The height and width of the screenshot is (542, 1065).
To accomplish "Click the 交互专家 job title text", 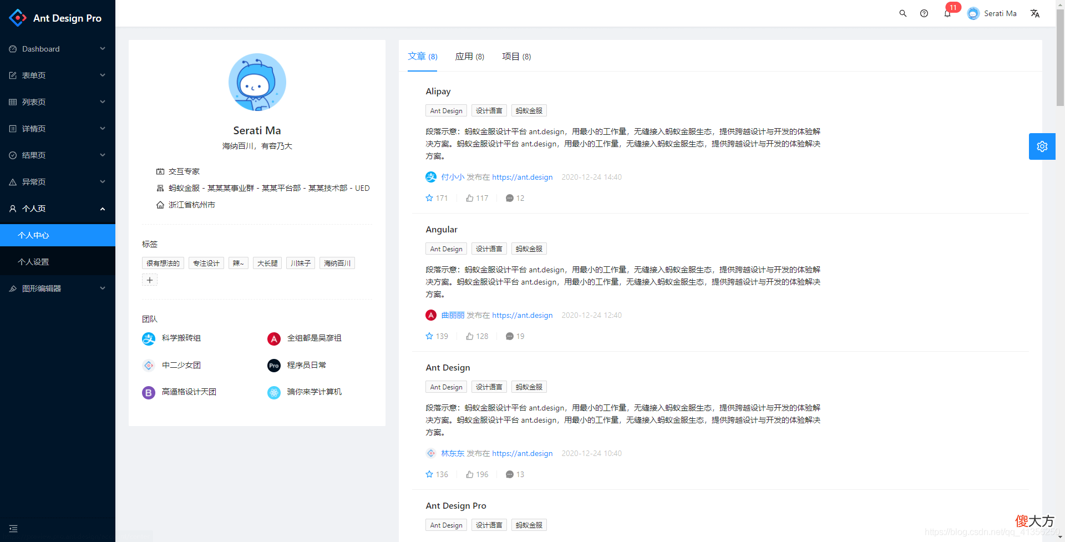I will coord(184,171).
